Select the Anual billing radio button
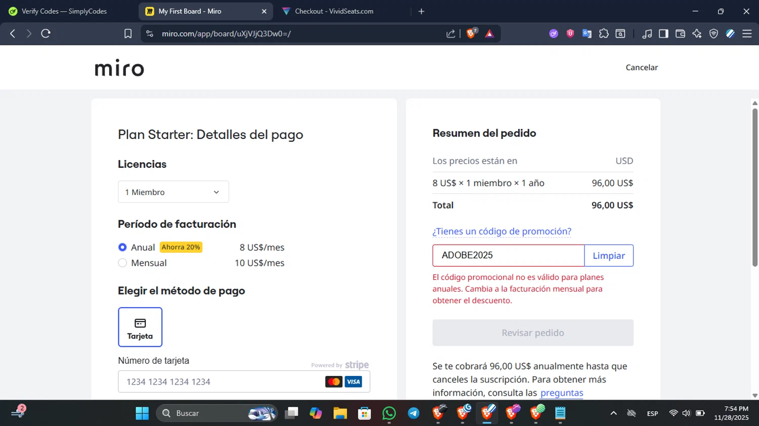759x426 pixels. 122,247
